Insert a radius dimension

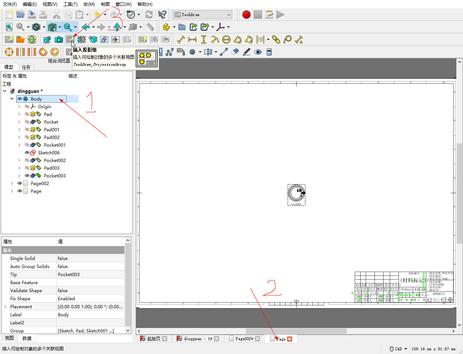(x=215, y=39)
